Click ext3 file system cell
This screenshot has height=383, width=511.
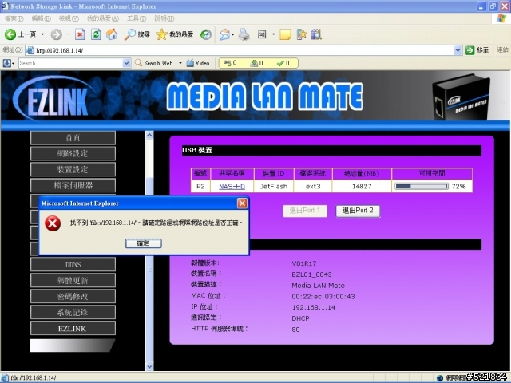click(313, 186)
